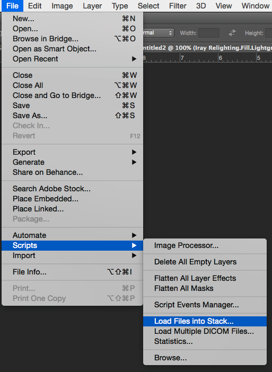Open the Layer menu in menu bar

[x=92, y=6]
